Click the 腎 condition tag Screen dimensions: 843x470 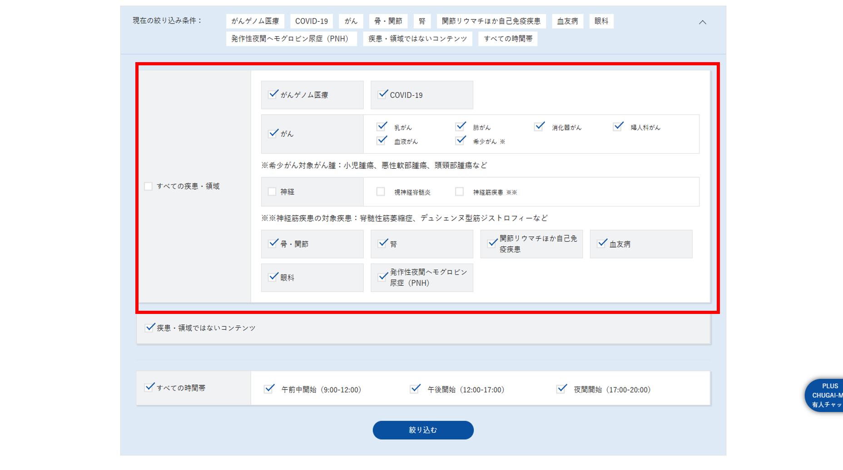coord(422,21)
